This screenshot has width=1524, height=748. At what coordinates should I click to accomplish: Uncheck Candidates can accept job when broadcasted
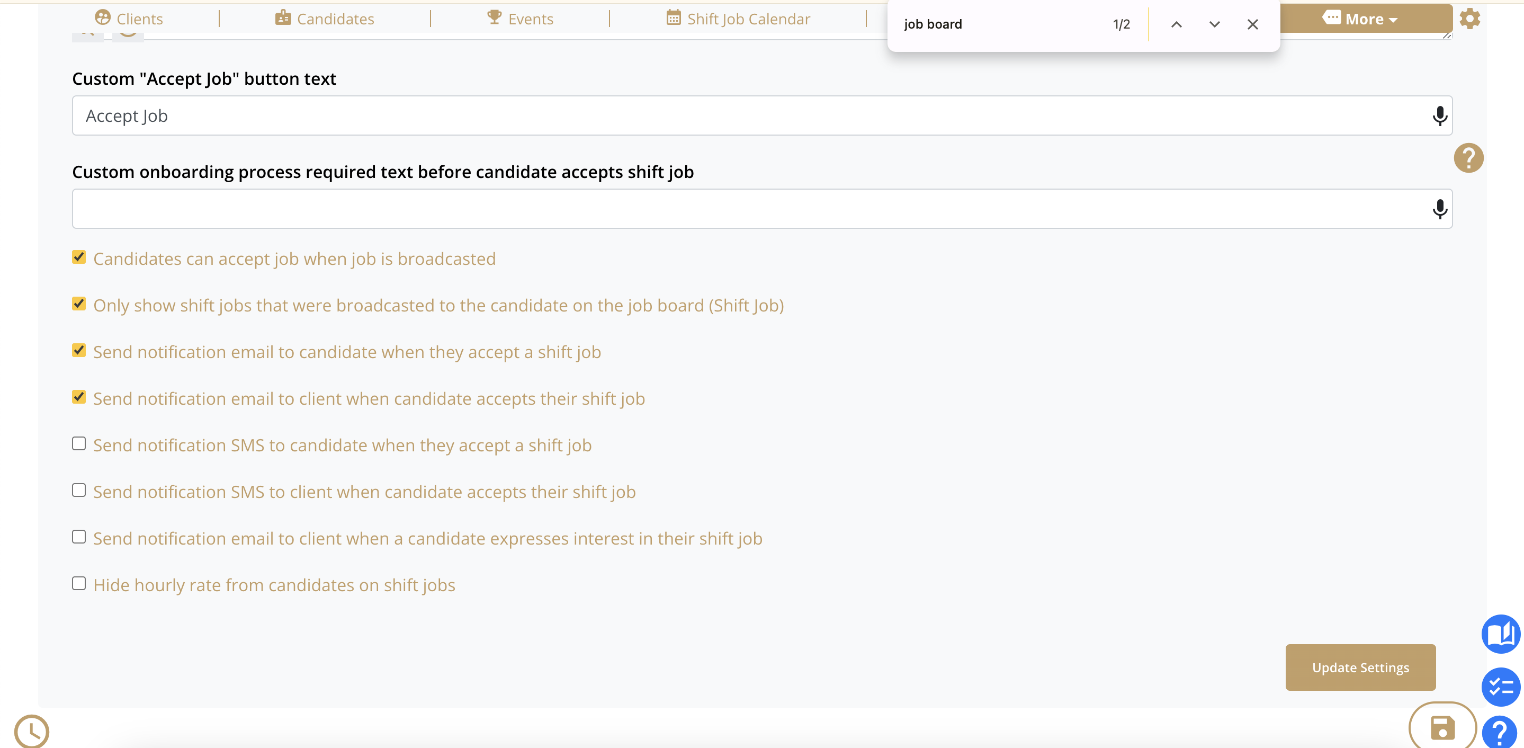pos(79,257)
